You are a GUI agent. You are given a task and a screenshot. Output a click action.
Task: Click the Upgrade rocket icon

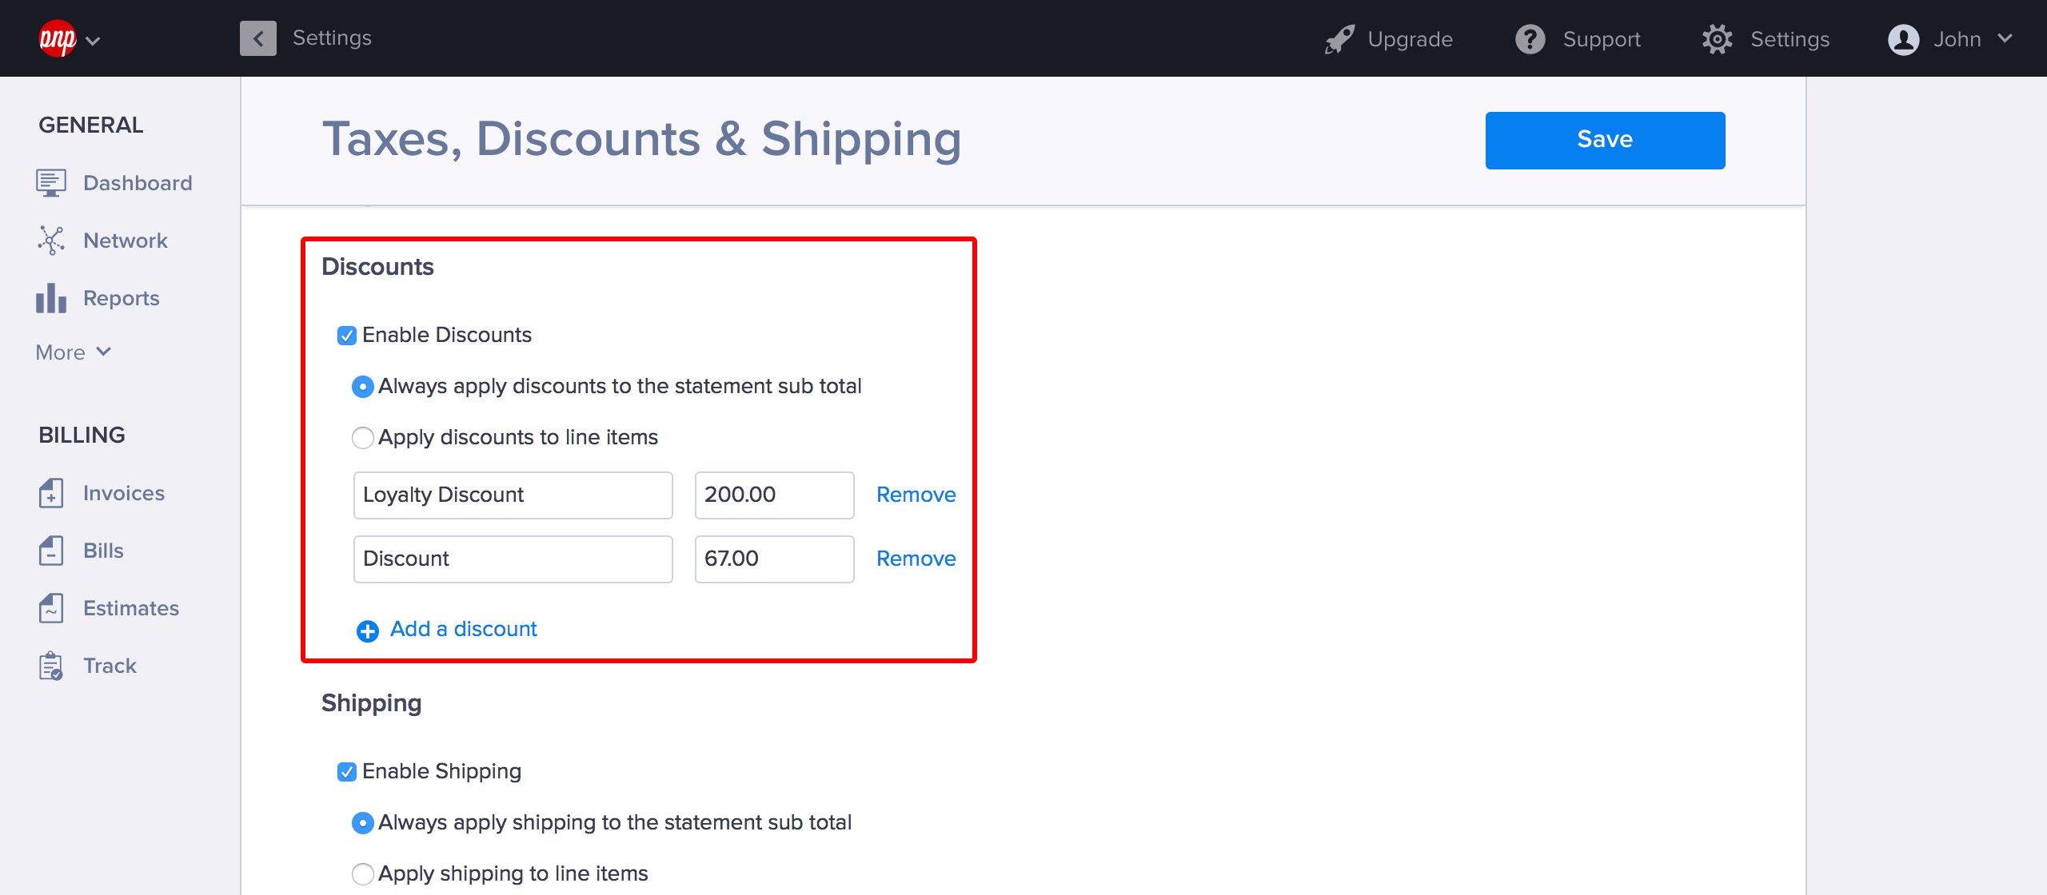coord(1339,39)
